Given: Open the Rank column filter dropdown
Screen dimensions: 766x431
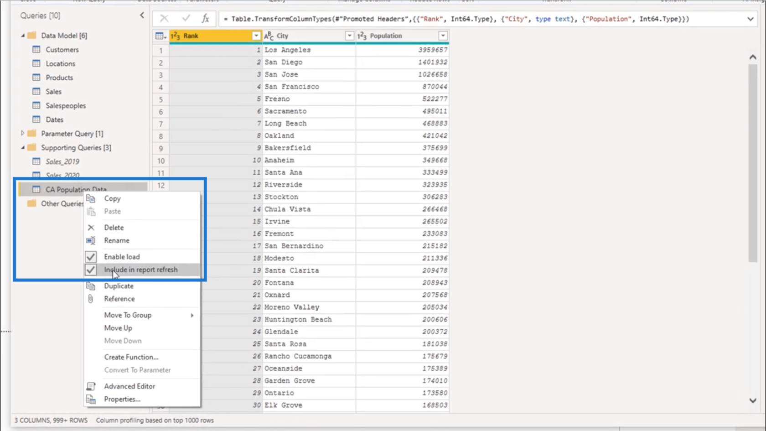Looking at the screenshot, I should 256,36.
